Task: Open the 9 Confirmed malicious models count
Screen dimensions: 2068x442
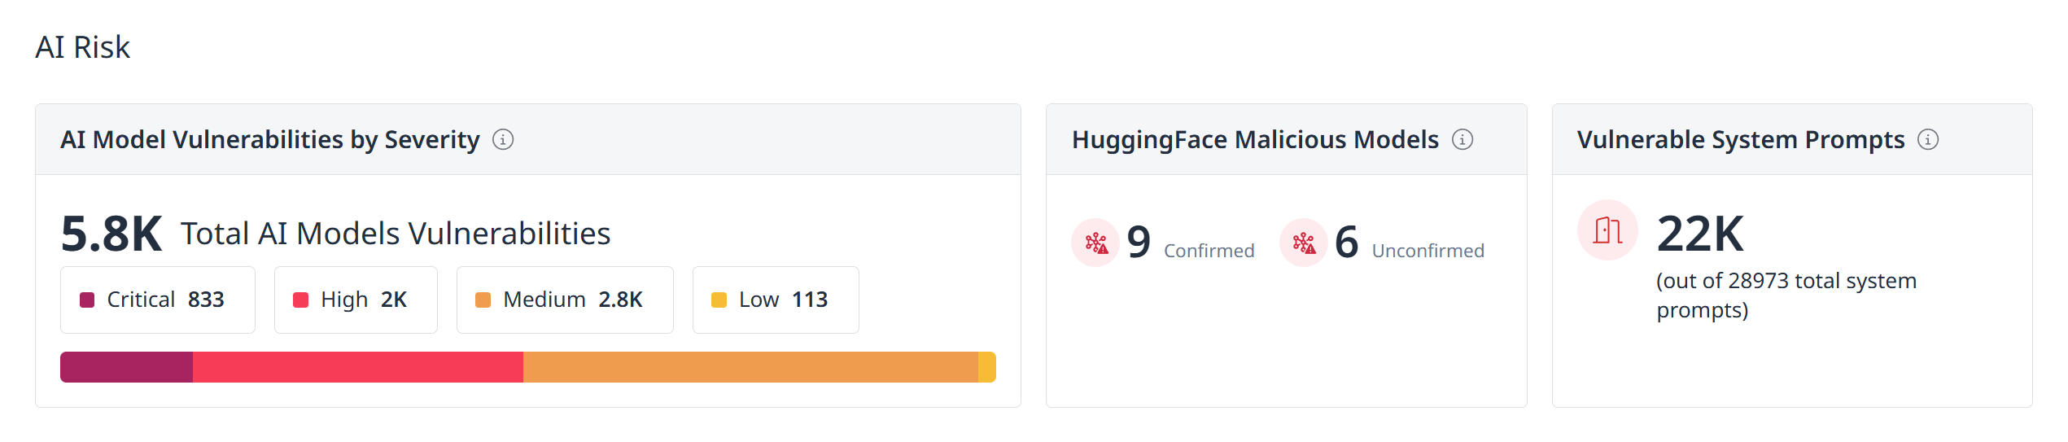Action: tap(1139, 242)
